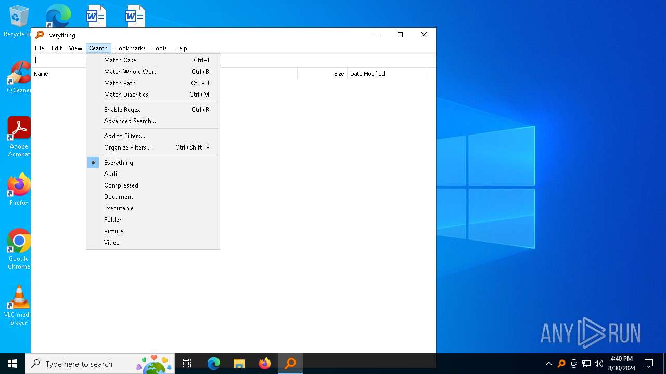Click the Everything title bar icon
666x374 pixels.
(40, 35)
